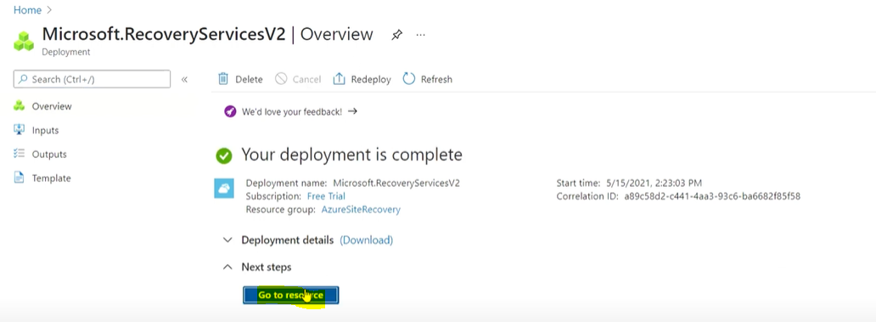This screenshot has height=322, width=876.
Task: Open the Home breadcrumb link
Action: (27, 10)
